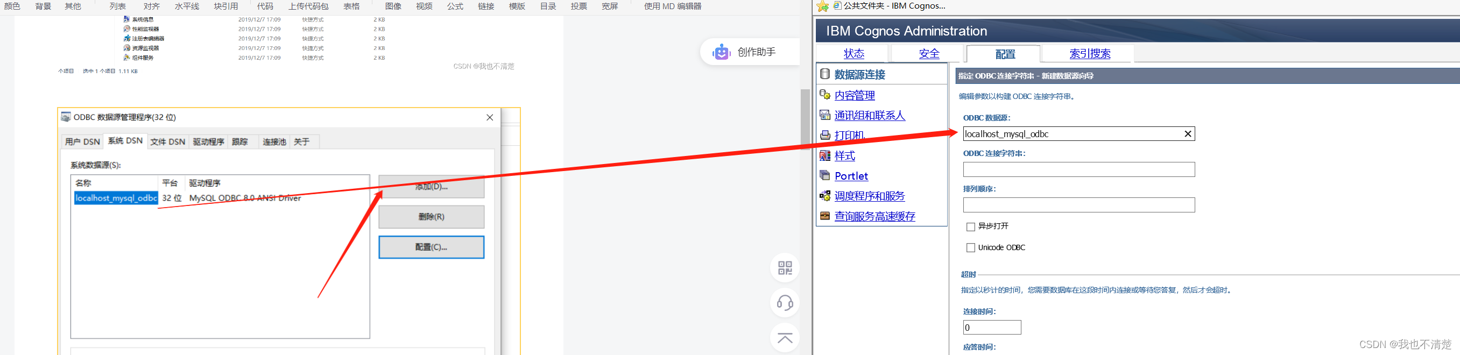Switch to the 系统 DSN tab
Image resolution: width=1460 pixels, height=355 pixels.
[125, 140]
